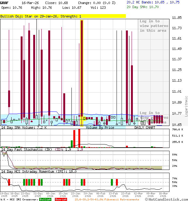Screen dimensions: 188x201
Task: Click the 20 Day SMA indicator text
Action: point(143,7)
